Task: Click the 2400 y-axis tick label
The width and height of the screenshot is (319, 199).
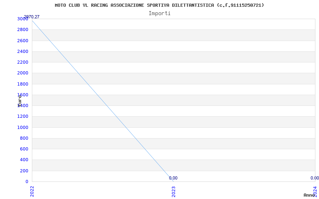Action: coord(23,51)
